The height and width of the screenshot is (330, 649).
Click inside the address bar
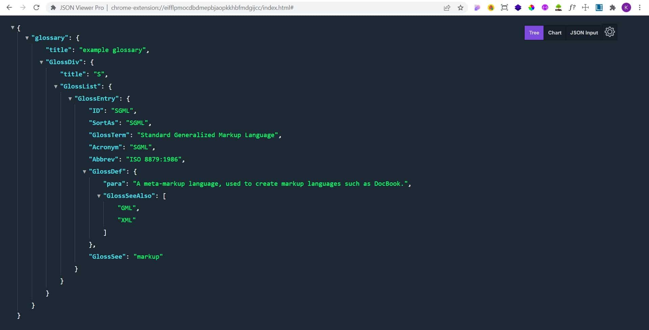click(x=237, y=7)
